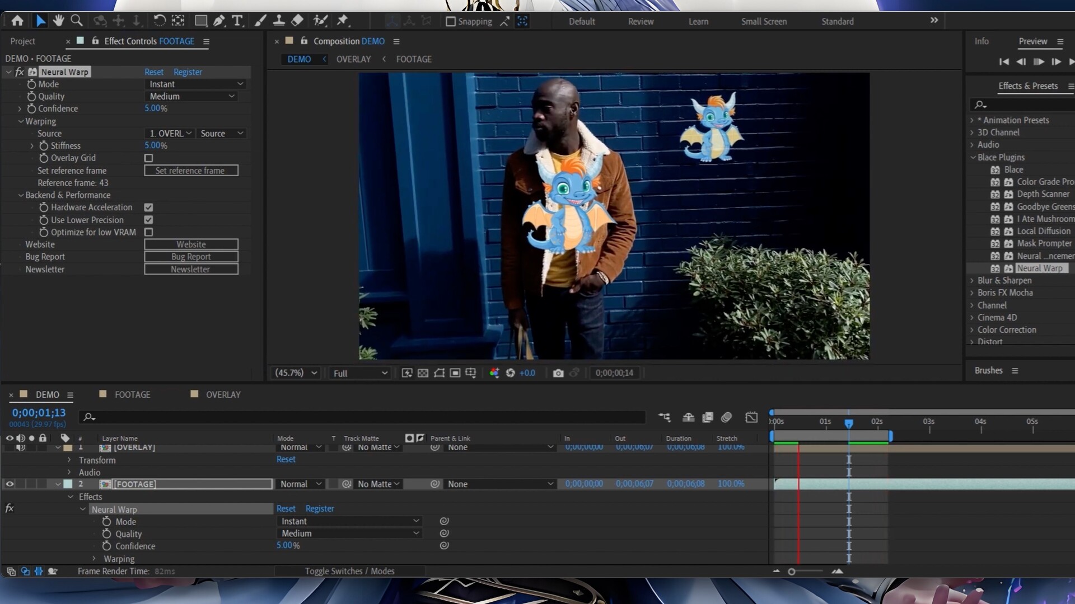Toggle Stiffness stopwatch
Image resolution: width=1075 pixels, height=604 pixels.
coord(44,145)
